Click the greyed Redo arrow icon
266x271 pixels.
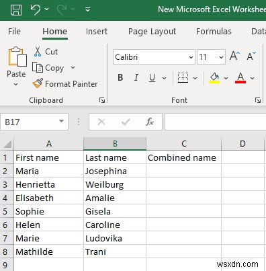tap(62, 9)
